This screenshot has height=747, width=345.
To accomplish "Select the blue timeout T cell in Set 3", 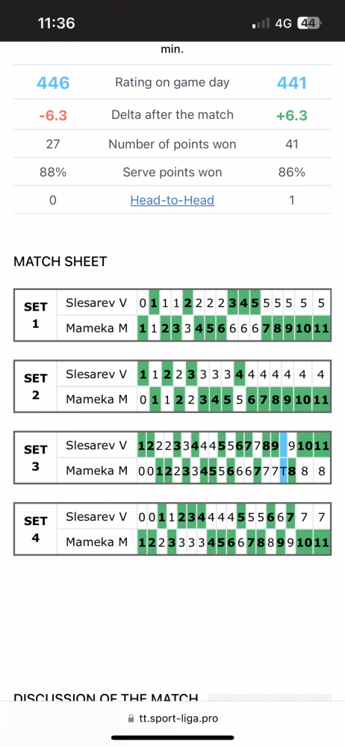I will tap(283, 471).
